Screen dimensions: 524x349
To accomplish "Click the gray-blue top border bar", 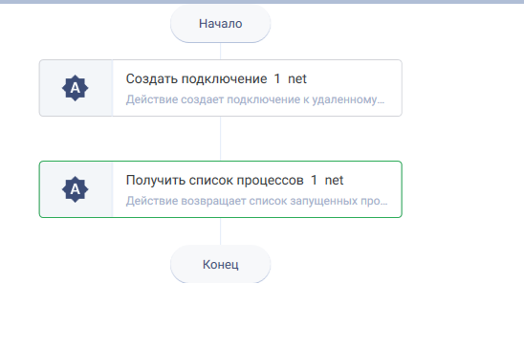I will click(x=262, y=2).
